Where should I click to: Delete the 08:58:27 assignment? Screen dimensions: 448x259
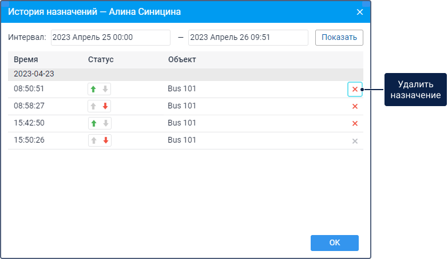coord(355,106)
